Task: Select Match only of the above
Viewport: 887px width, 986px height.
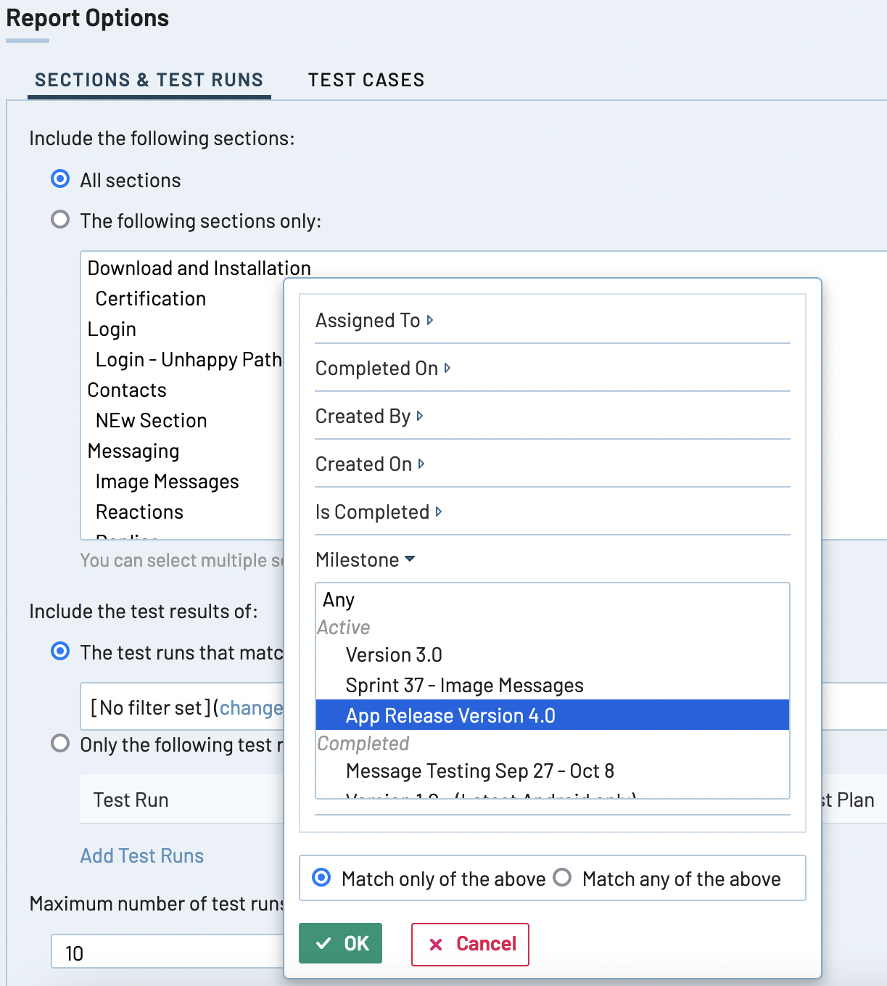Action: (321, 878)
